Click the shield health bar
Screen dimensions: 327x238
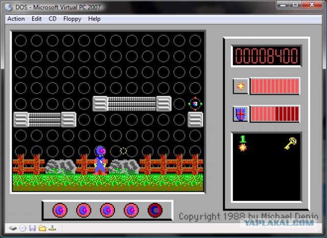(275, 114)
